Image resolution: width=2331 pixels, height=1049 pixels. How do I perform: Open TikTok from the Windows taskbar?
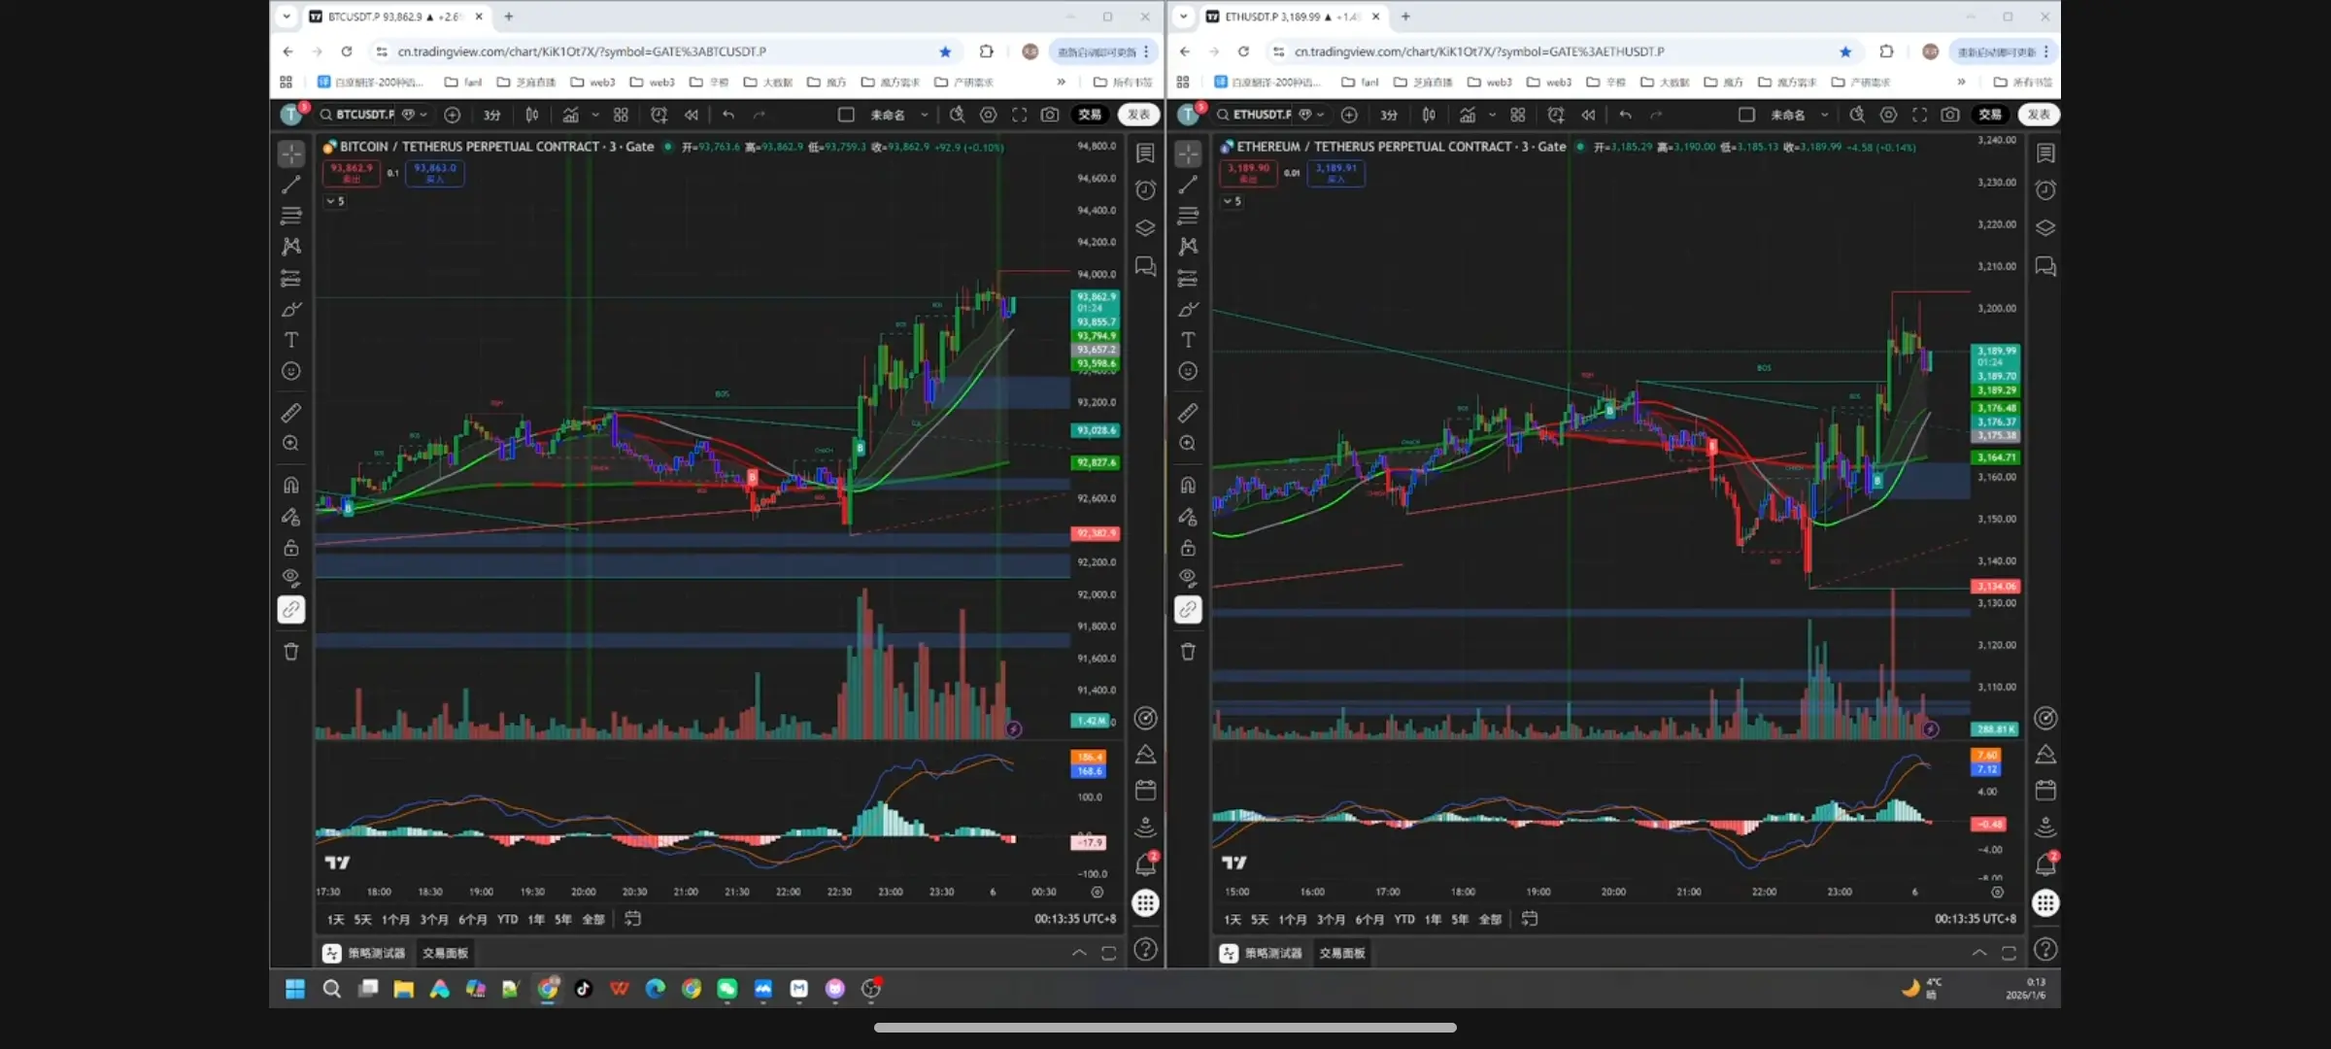pyautogui.click(x=584, y=989)
